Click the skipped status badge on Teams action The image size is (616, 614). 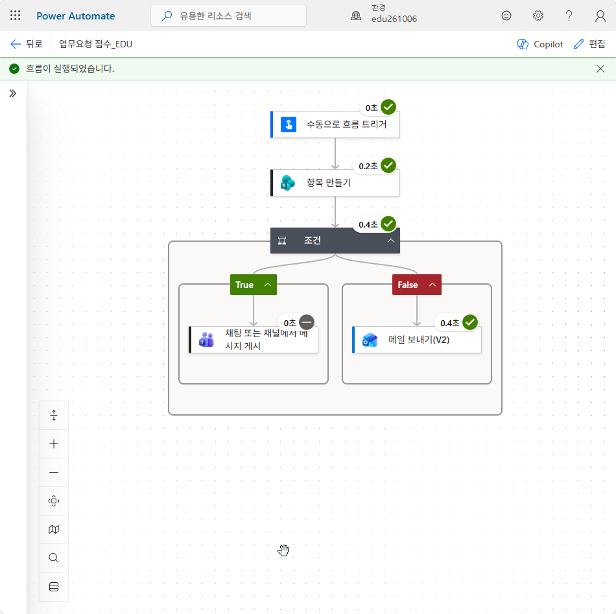pos(307,322)
